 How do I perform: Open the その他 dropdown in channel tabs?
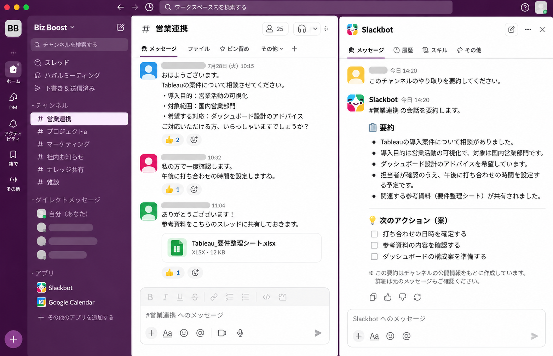[272, 49]
